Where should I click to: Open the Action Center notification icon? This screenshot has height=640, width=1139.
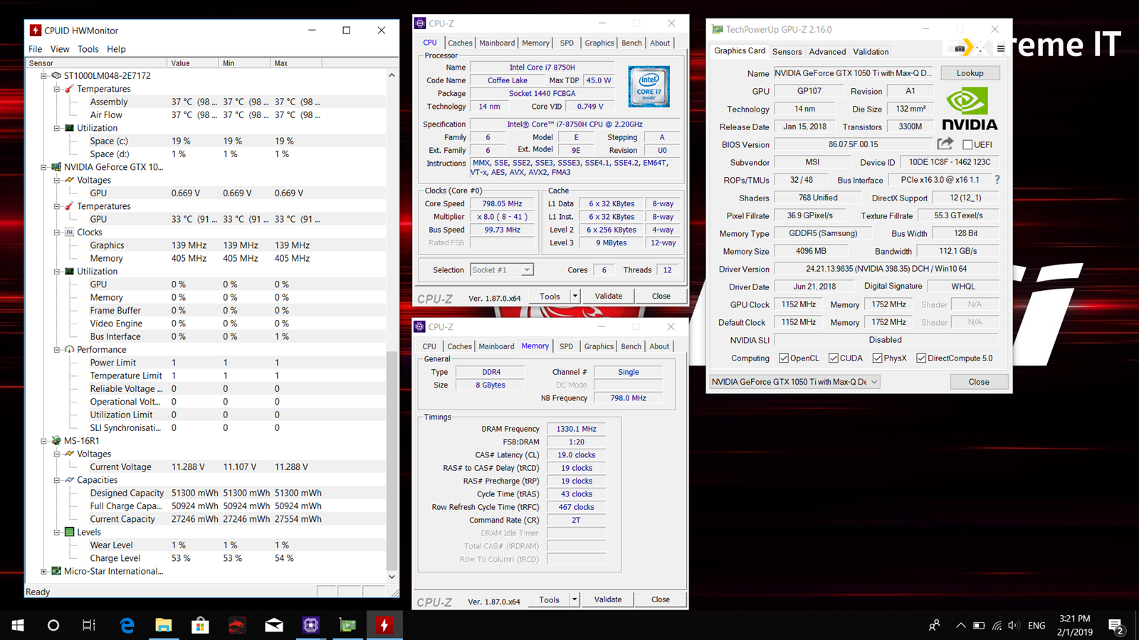pos(1116,626)
